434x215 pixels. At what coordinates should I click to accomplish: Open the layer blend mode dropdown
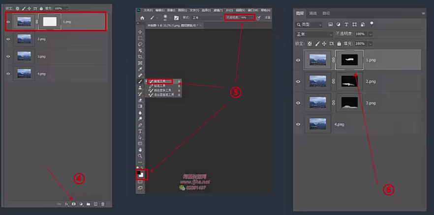[313, 34]
